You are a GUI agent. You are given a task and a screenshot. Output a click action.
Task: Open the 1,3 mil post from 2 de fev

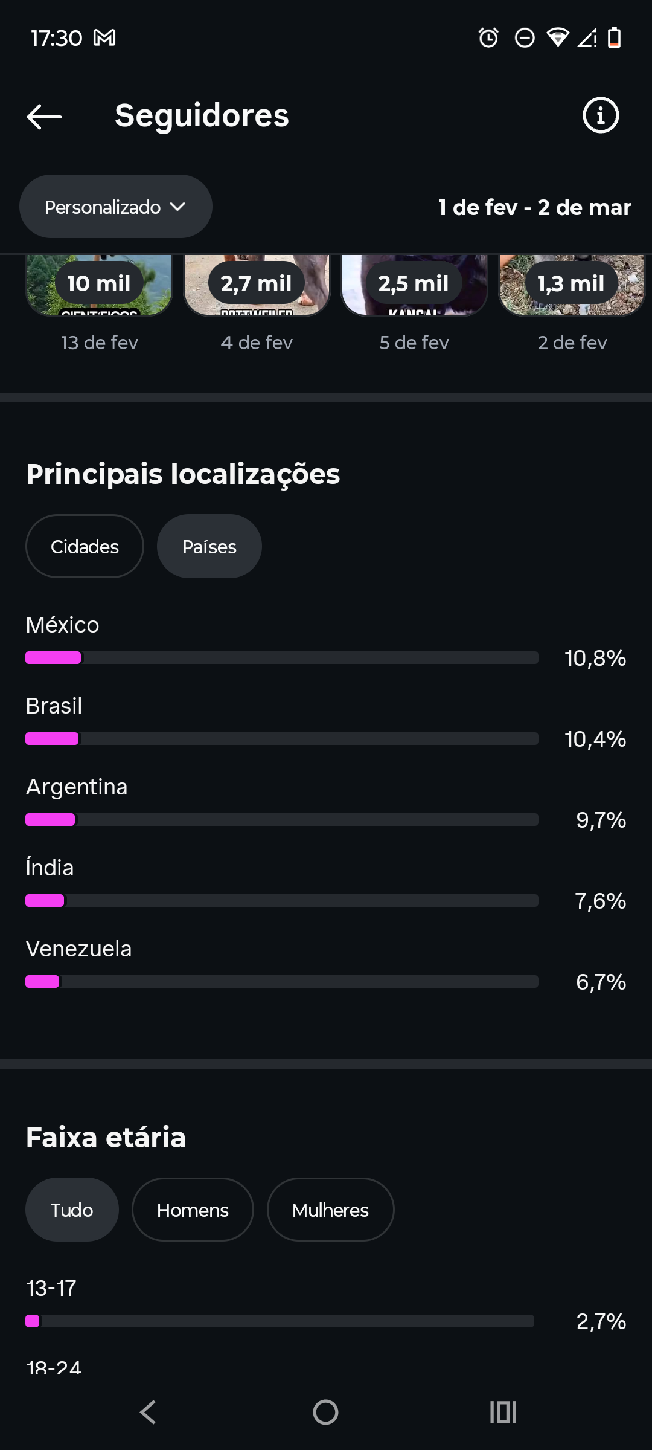point(572,285)
